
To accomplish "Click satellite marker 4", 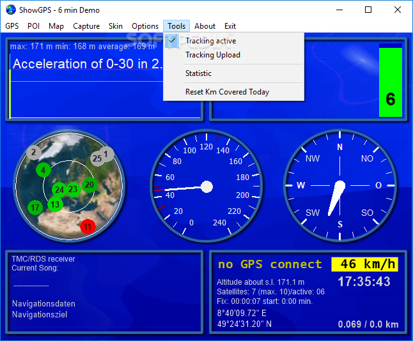I will [x=43, y=170].
